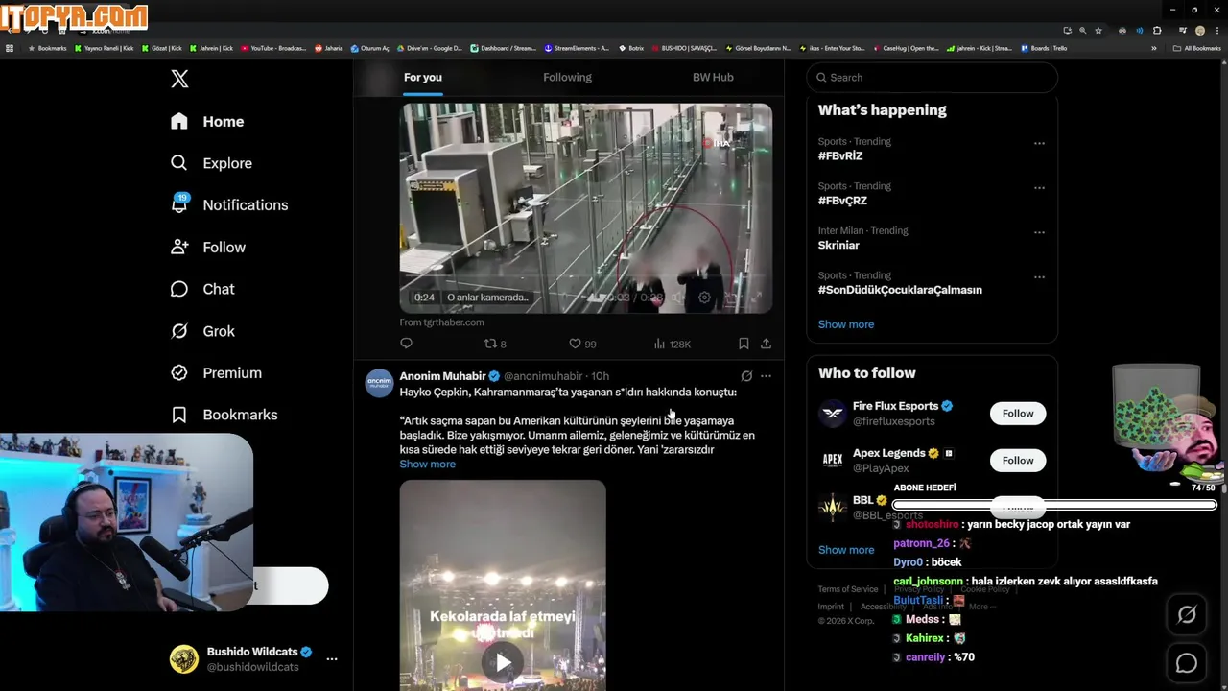Viewport: 1228px width, 691px height.
Task: Open the CaseHug bookmark
Action: 907,48
